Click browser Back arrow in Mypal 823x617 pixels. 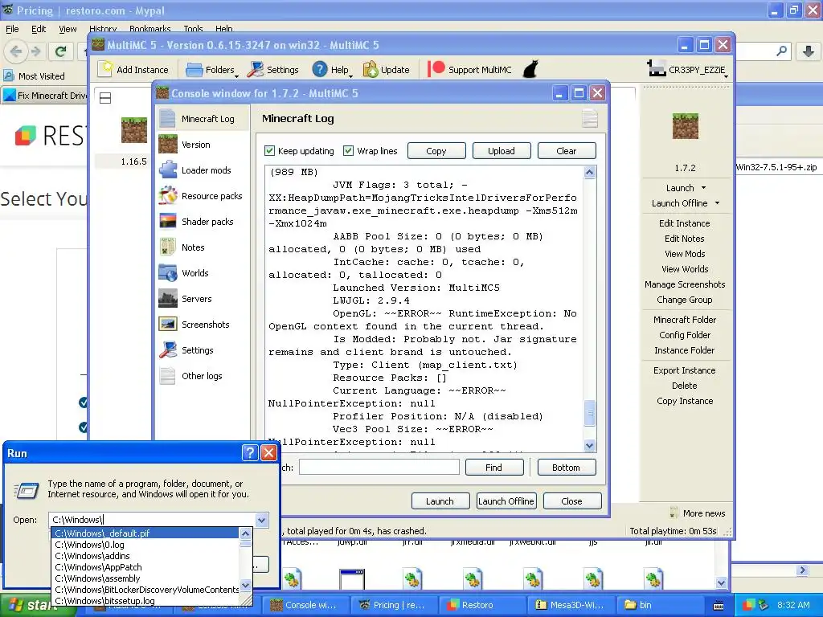(x=16, y=51)
